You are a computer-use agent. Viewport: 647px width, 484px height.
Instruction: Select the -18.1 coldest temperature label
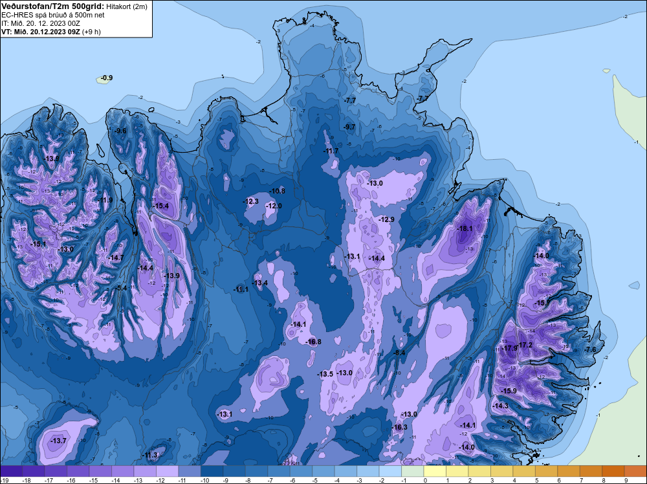[465, 228]
